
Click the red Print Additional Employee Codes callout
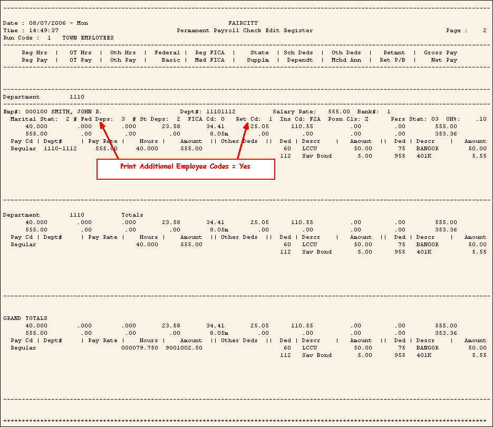point(185,167)
